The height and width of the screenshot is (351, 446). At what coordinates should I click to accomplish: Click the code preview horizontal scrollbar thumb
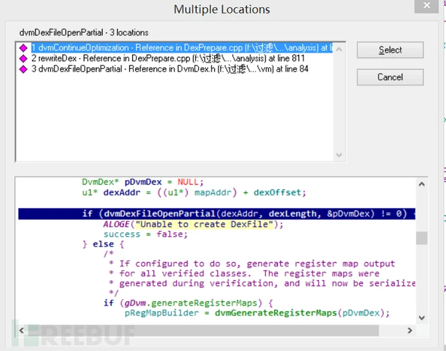pyautogui.click(x=203, y=330)
